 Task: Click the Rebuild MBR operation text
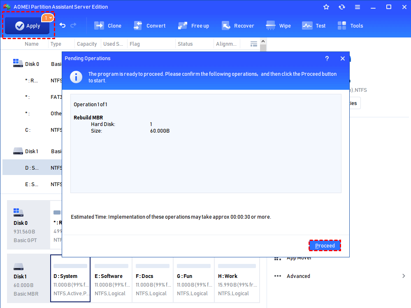(x=88, y=117)
